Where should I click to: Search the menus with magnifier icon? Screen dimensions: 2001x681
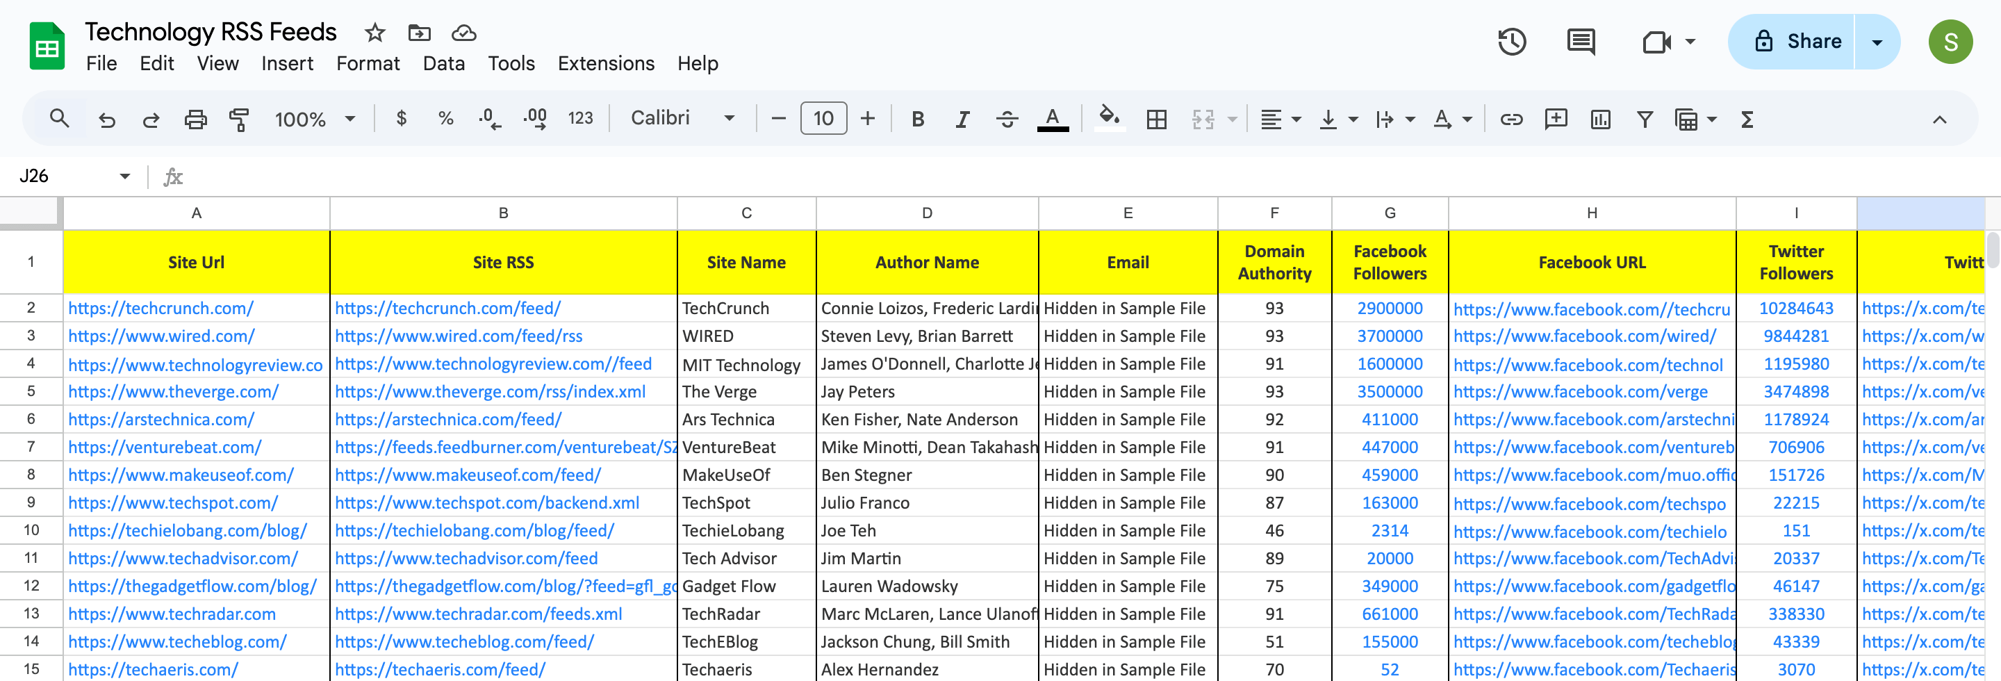59,119
